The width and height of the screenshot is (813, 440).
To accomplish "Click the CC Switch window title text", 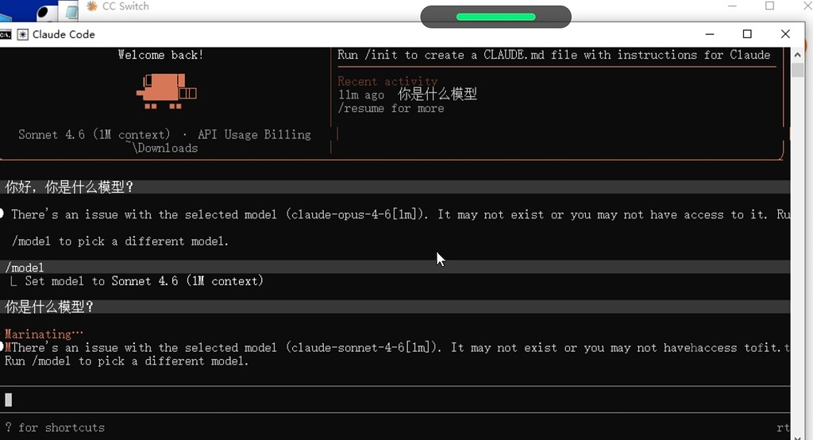I will click(x=125, y=6).
